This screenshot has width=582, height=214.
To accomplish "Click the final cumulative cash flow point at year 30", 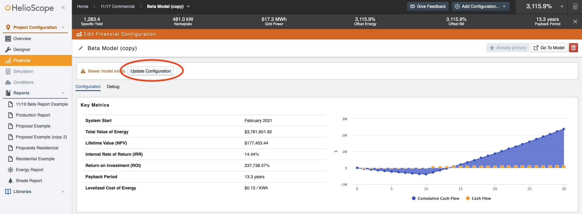I will coord(564,129).
